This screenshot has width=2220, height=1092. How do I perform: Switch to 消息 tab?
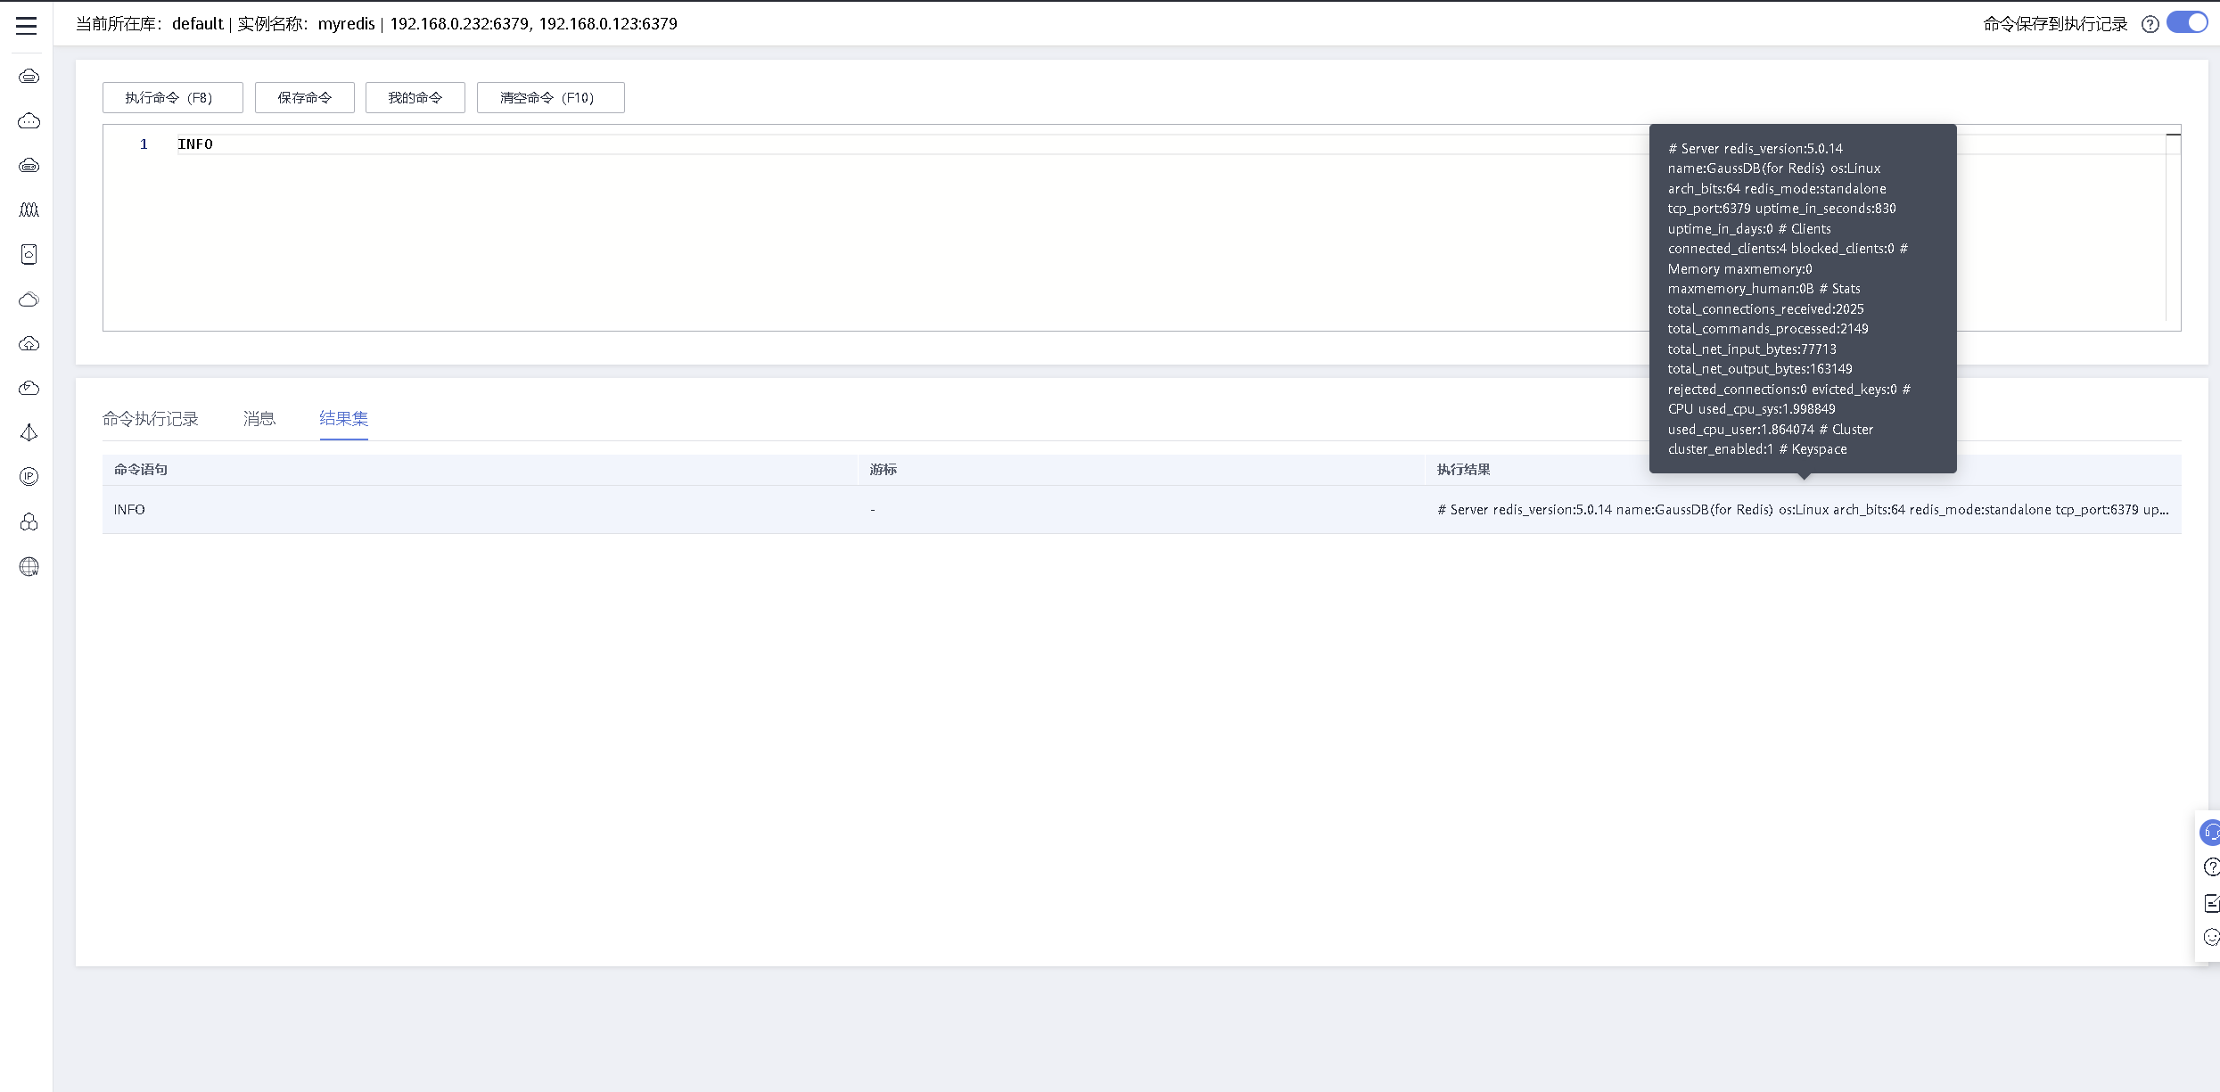pos(259,419)
